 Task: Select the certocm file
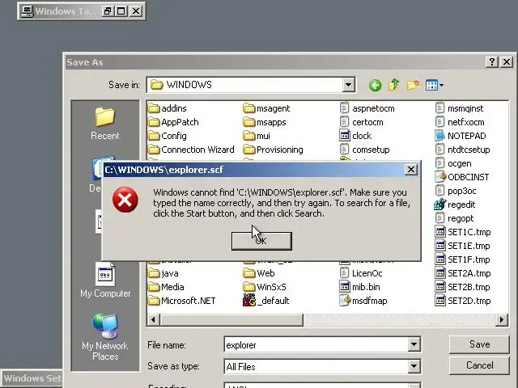(x=362, y=122)
